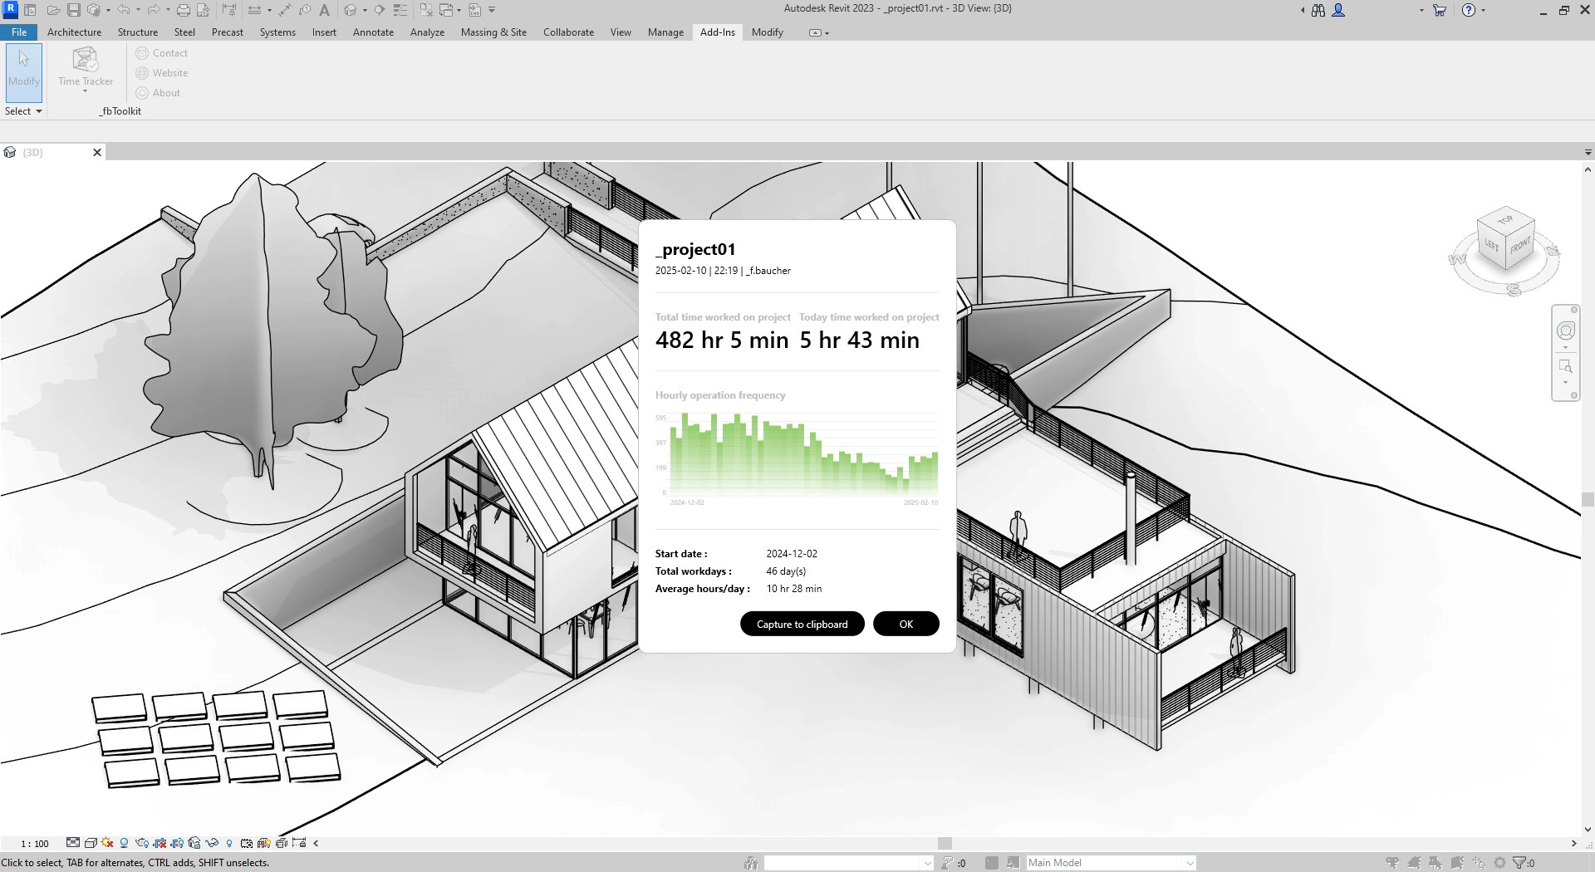Click the Open folder icon

[54, 10]
